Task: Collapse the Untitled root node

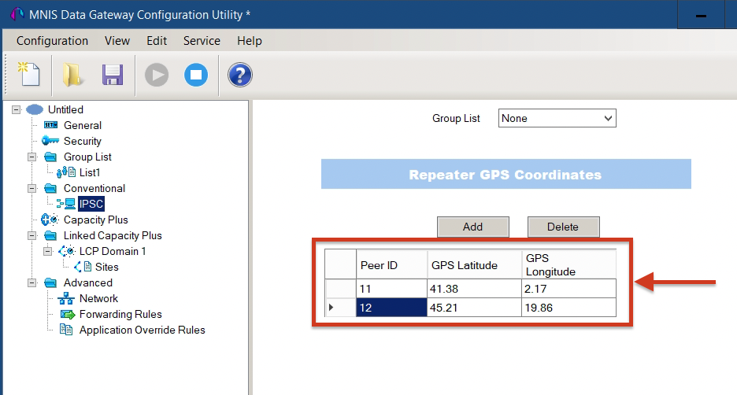Action: pos(17,109)
